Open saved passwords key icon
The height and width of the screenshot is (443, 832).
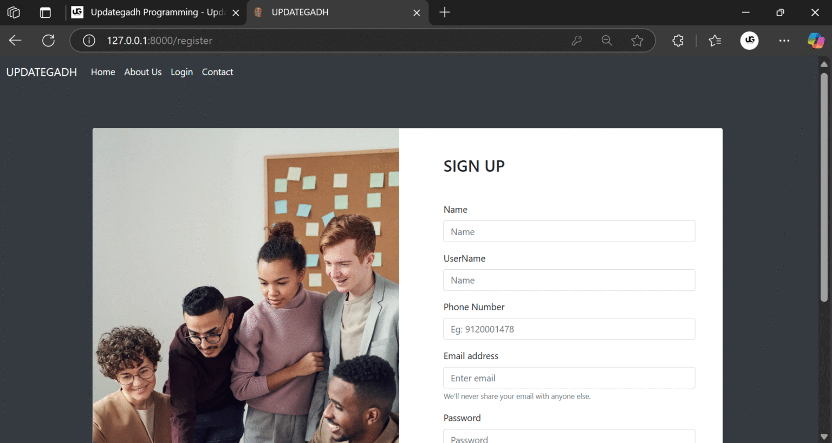[576, 41]
